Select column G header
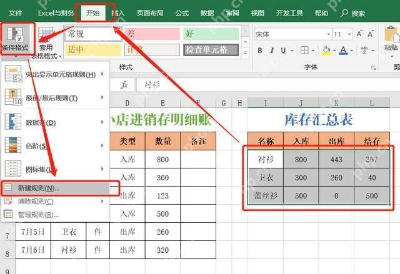Viewport: 400px width, 274px height. click(224, 103)
